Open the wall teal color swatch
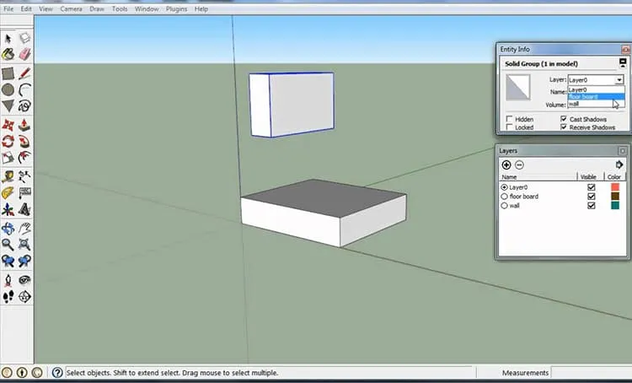Image resolution: width=632 pixels, height=383 pixels. (x=615, y=206)
